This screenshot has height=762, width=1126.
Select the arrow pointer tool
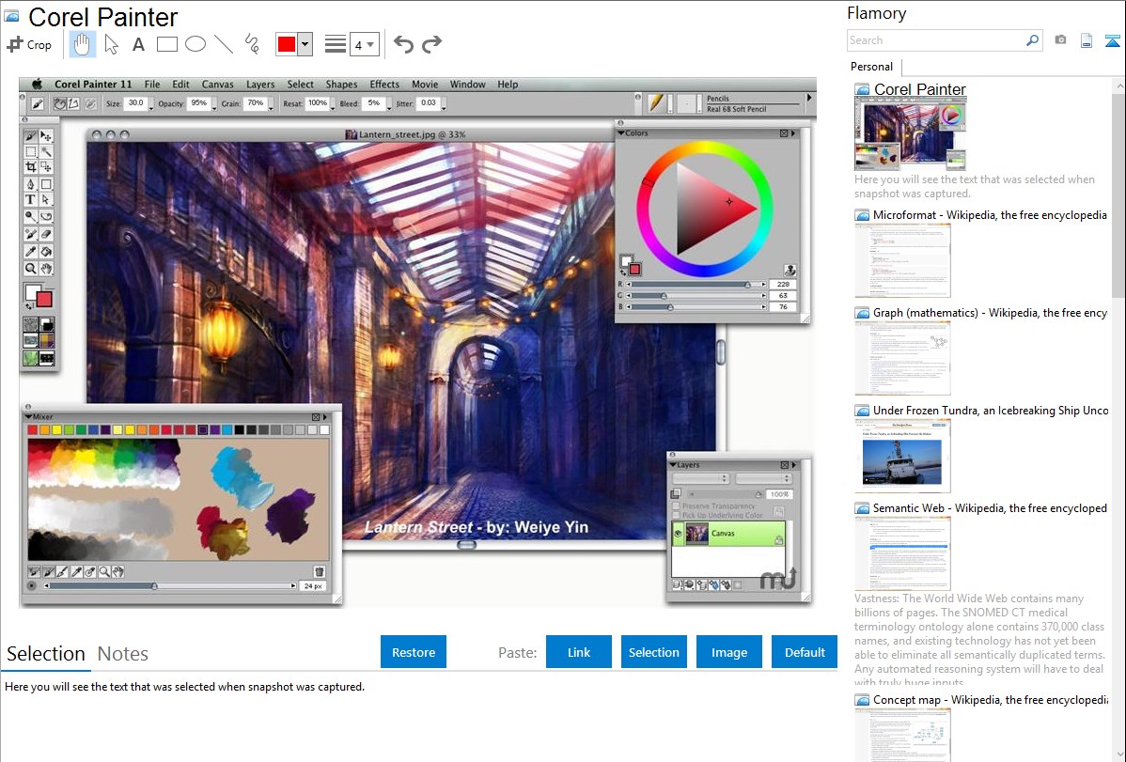point(111,44)
